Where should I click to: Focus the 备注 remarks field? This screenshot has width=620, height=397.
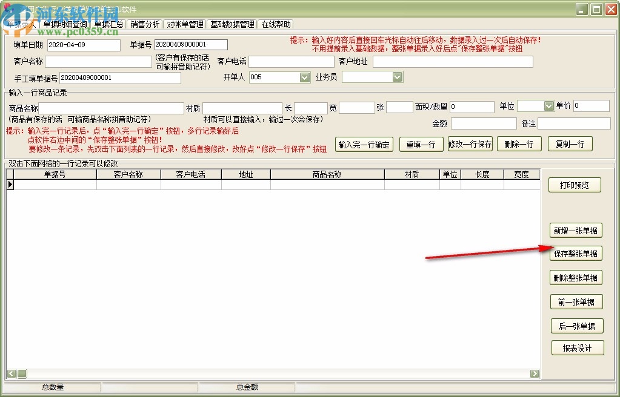(x=574, y=123)
